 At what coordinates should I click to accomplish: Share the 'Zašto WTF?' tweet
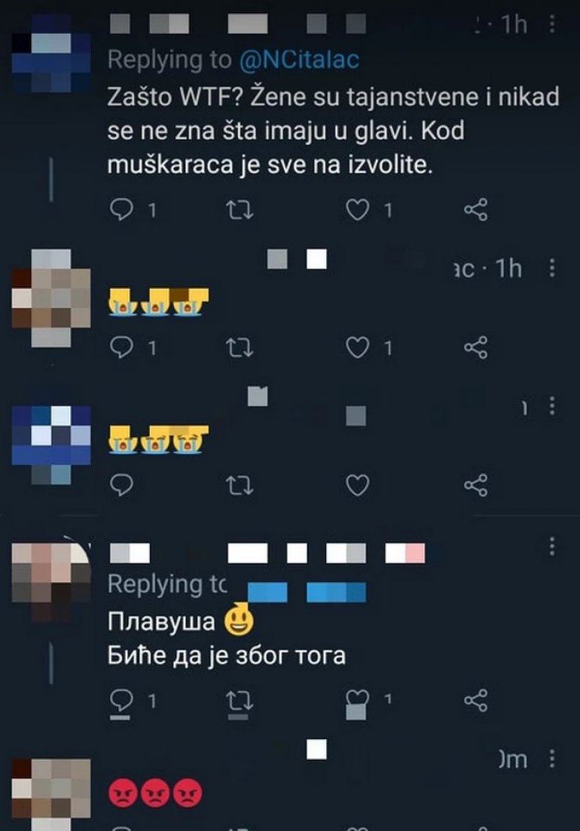point(475,210)
